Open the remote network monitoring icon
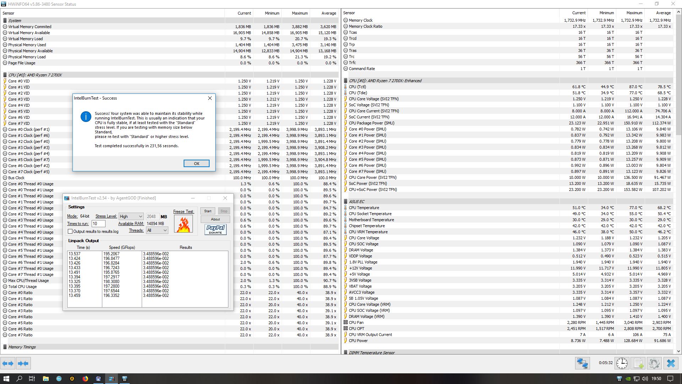The height and width of the screenshot is (384, 682). click(x=582, y=363)
